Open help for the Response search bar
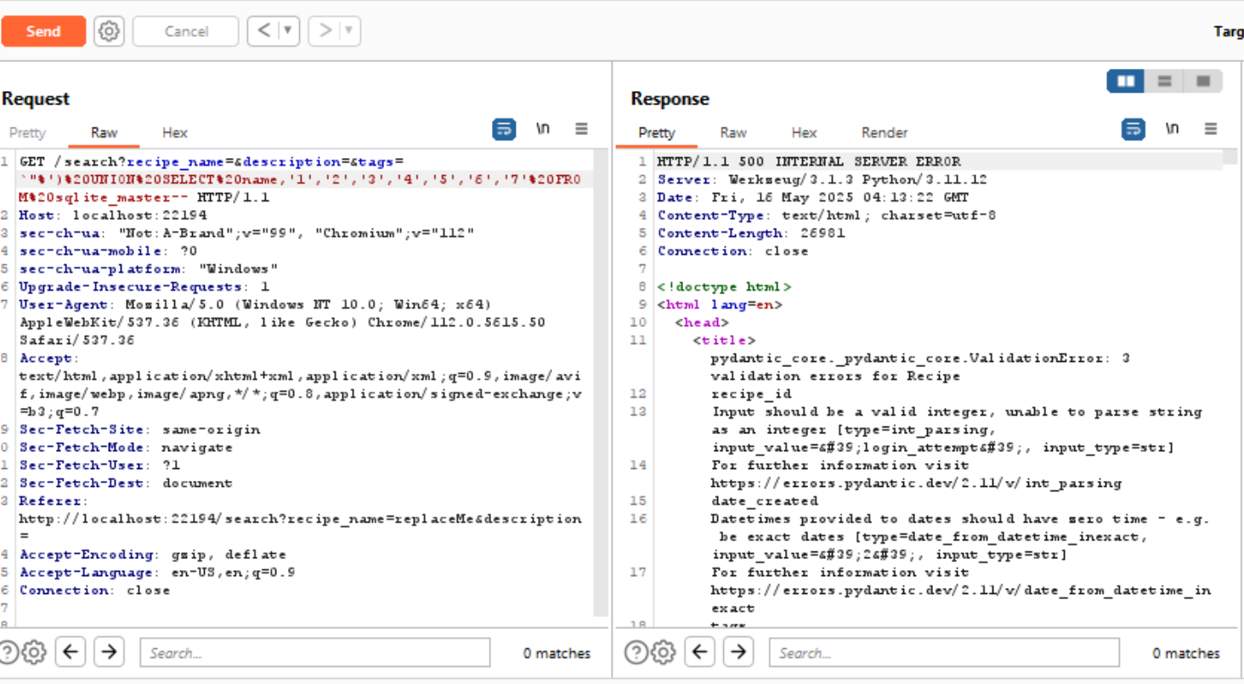The width and height of the screenshot is (1244, 684). click(636, 653)
